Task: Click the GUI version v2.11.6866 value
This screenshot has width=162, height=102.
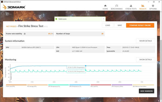Action: 77,51
